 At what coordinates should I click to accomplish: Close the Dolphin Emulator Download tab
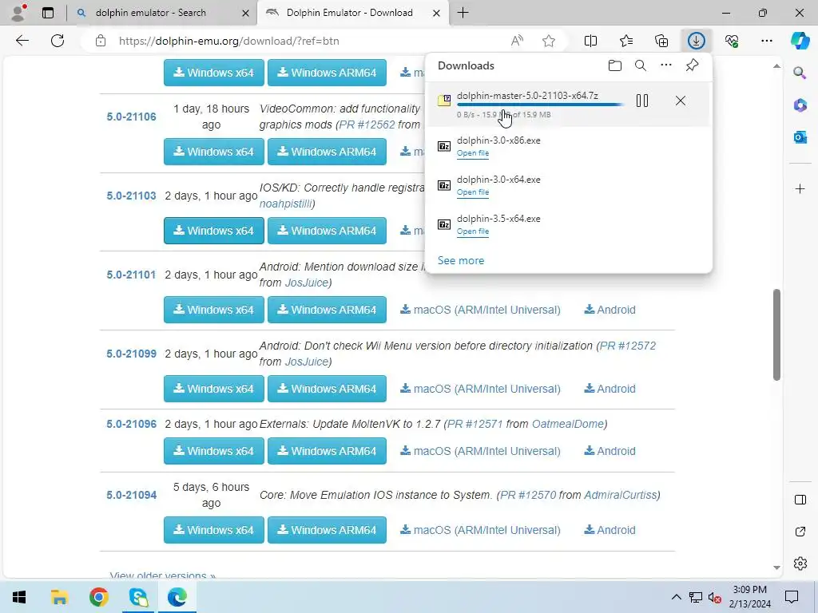point(436,13)
